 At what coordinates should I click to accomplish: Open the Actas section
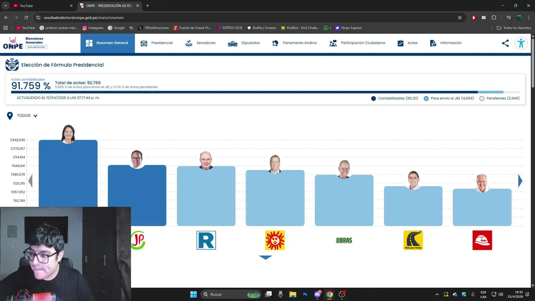pos(408,43)
